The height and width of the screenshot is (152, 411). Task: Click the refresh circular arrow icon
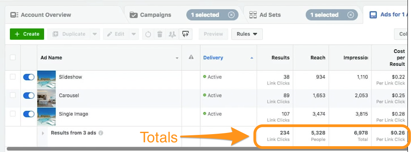(148, 34)
